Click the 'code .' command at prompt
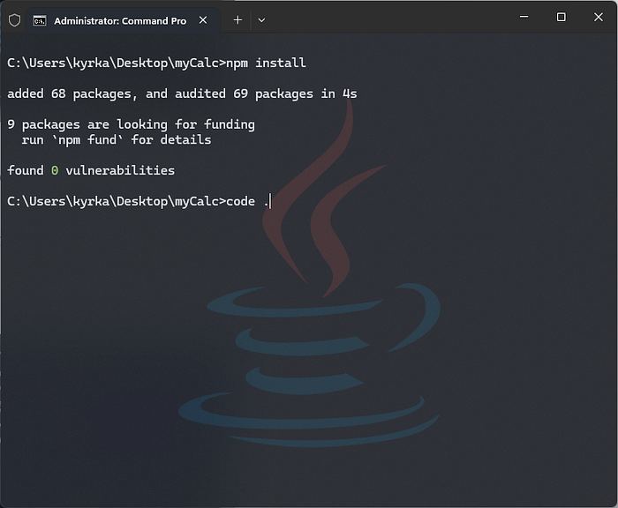Viewport: 618px width, 508px height. click(247, 202)
